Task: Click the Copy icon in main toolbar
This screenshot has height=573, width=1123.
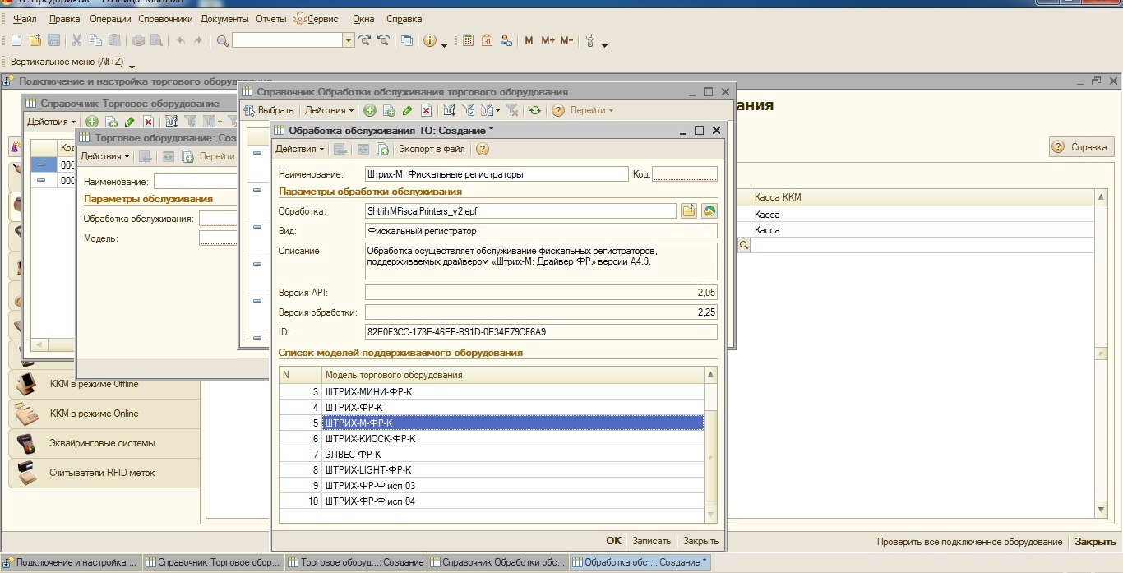Action: 95,40
